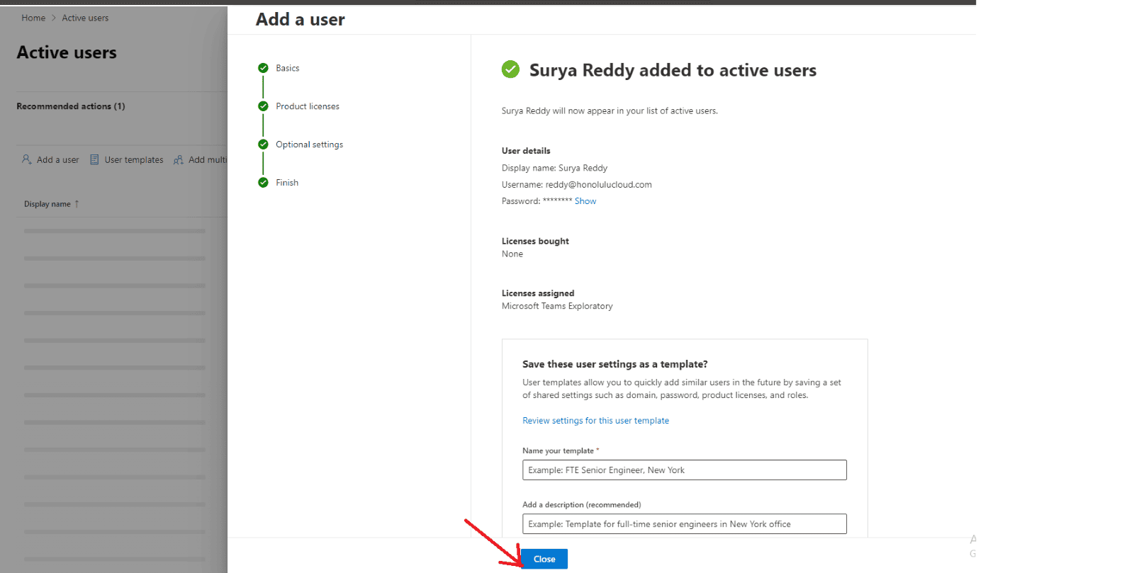Open the Basics wizard step

click(x=288, y=68)
